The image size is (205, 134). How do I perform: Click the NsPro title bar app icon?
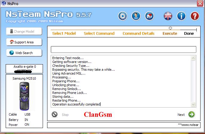(x=4, y=3)
